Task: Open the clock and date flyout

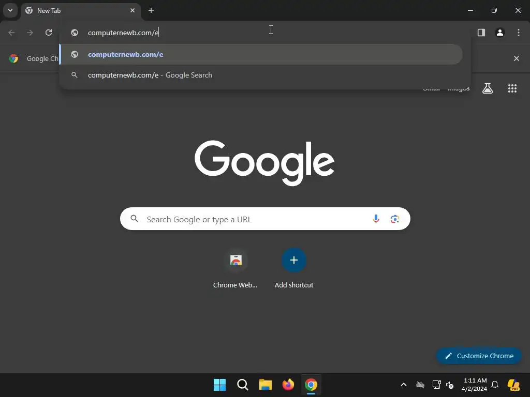Action: point(475,385)
